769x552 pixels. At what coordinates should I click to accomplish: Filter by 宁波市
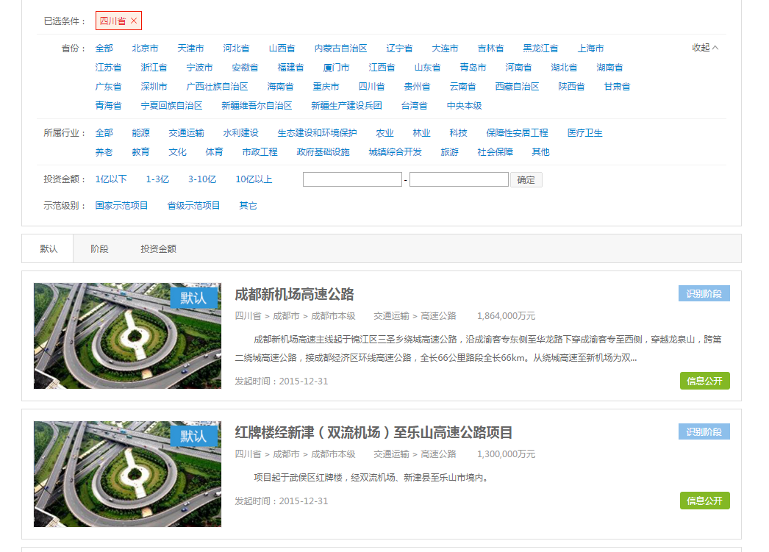200,67
